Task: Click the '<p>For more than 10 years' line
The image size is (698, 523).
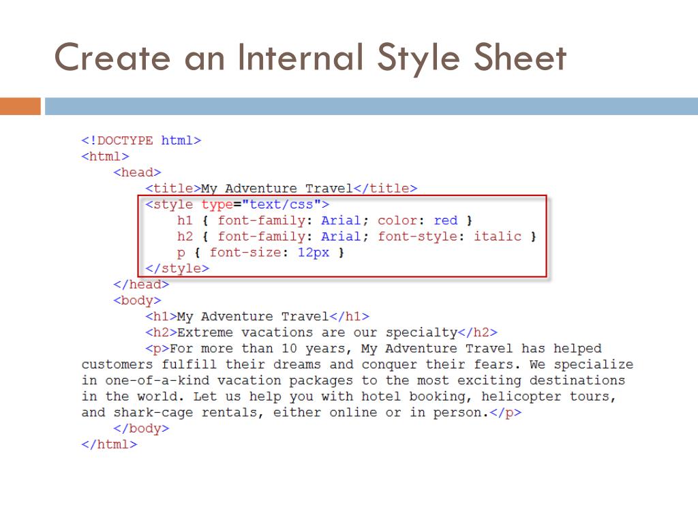Action: click(374, 349)
